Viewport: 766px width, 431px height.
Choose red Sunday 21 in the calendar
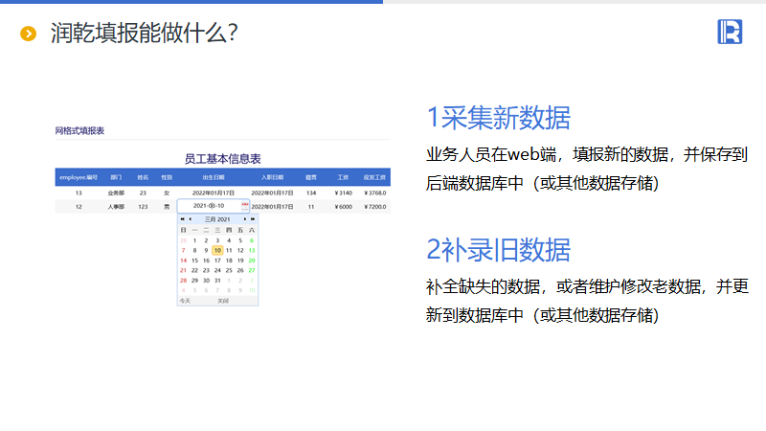(183, 270)
